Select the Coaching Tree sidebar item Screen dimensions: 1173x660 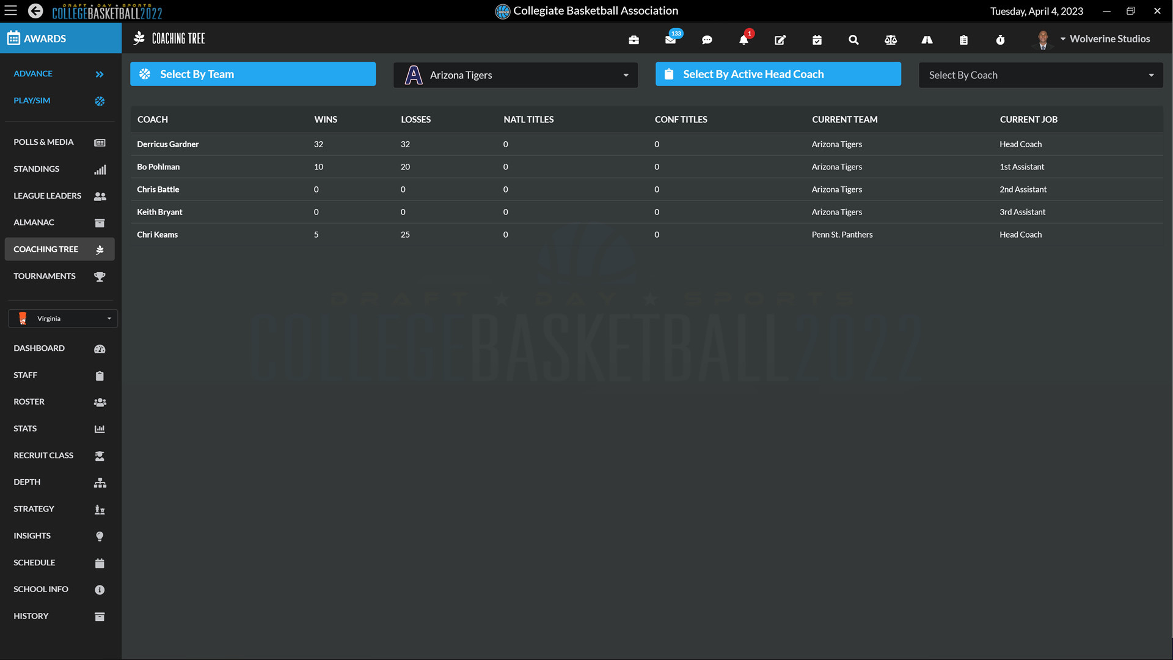point(59,249)
